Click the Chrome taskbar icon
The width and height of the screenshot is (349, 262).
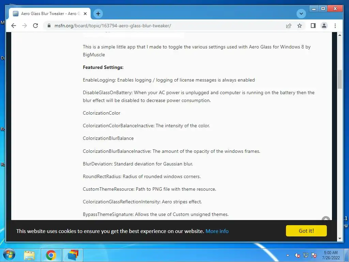tap(51, 255)
